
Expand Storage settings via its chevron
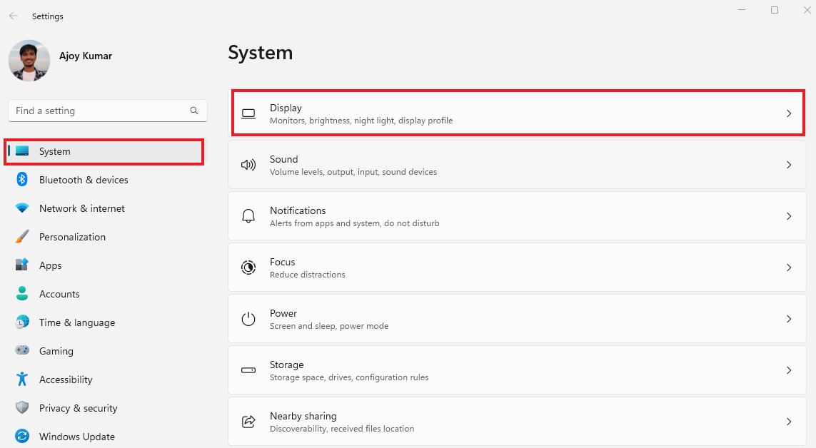coord(789,370)
